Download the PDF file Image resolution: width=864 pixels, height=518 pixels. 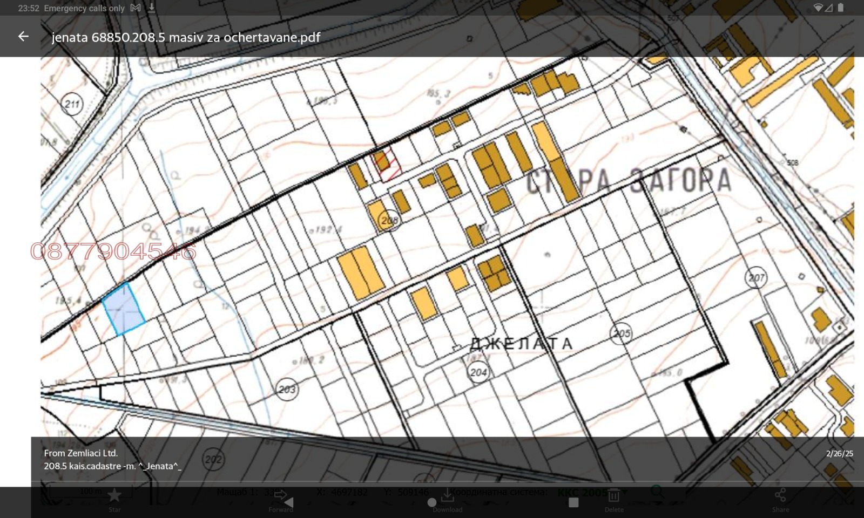pyautogui.click(x=447, y=499)
